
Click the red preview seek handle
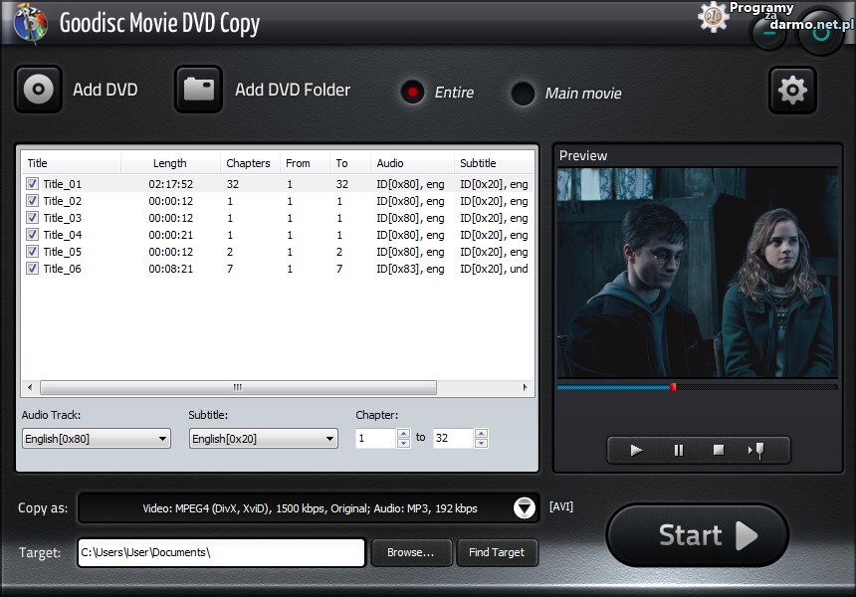[673, 387]
